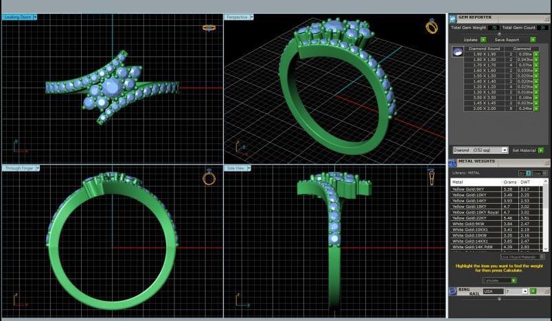Click ring view icon in Perspective viewport

click(x=432, y=27)
